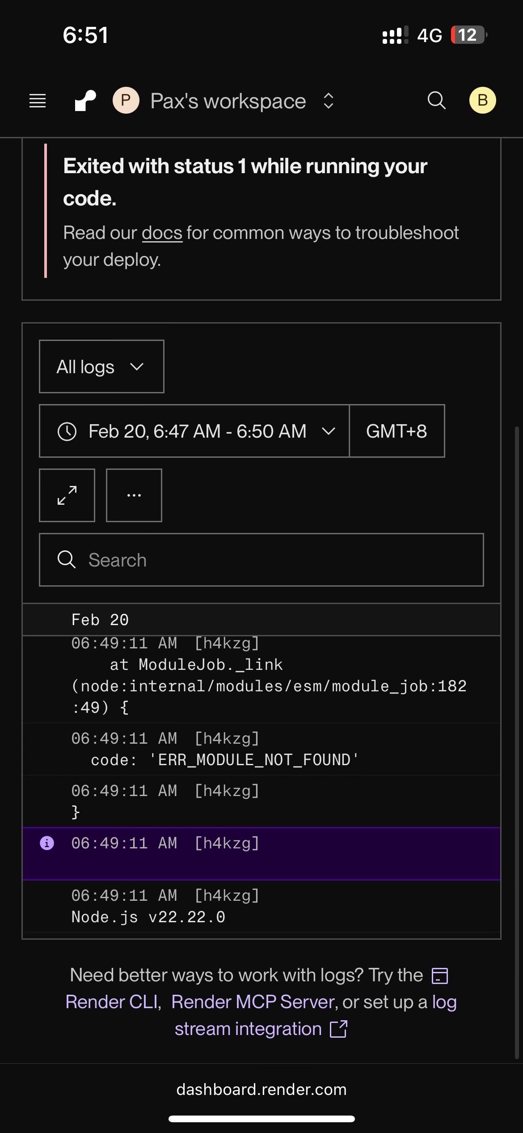Change the Feb 20 time range

[194, 431]
